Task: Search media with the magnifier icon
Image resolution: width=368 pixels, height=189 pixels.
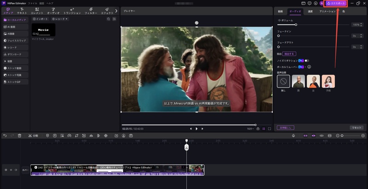Action: pos(109,19)
